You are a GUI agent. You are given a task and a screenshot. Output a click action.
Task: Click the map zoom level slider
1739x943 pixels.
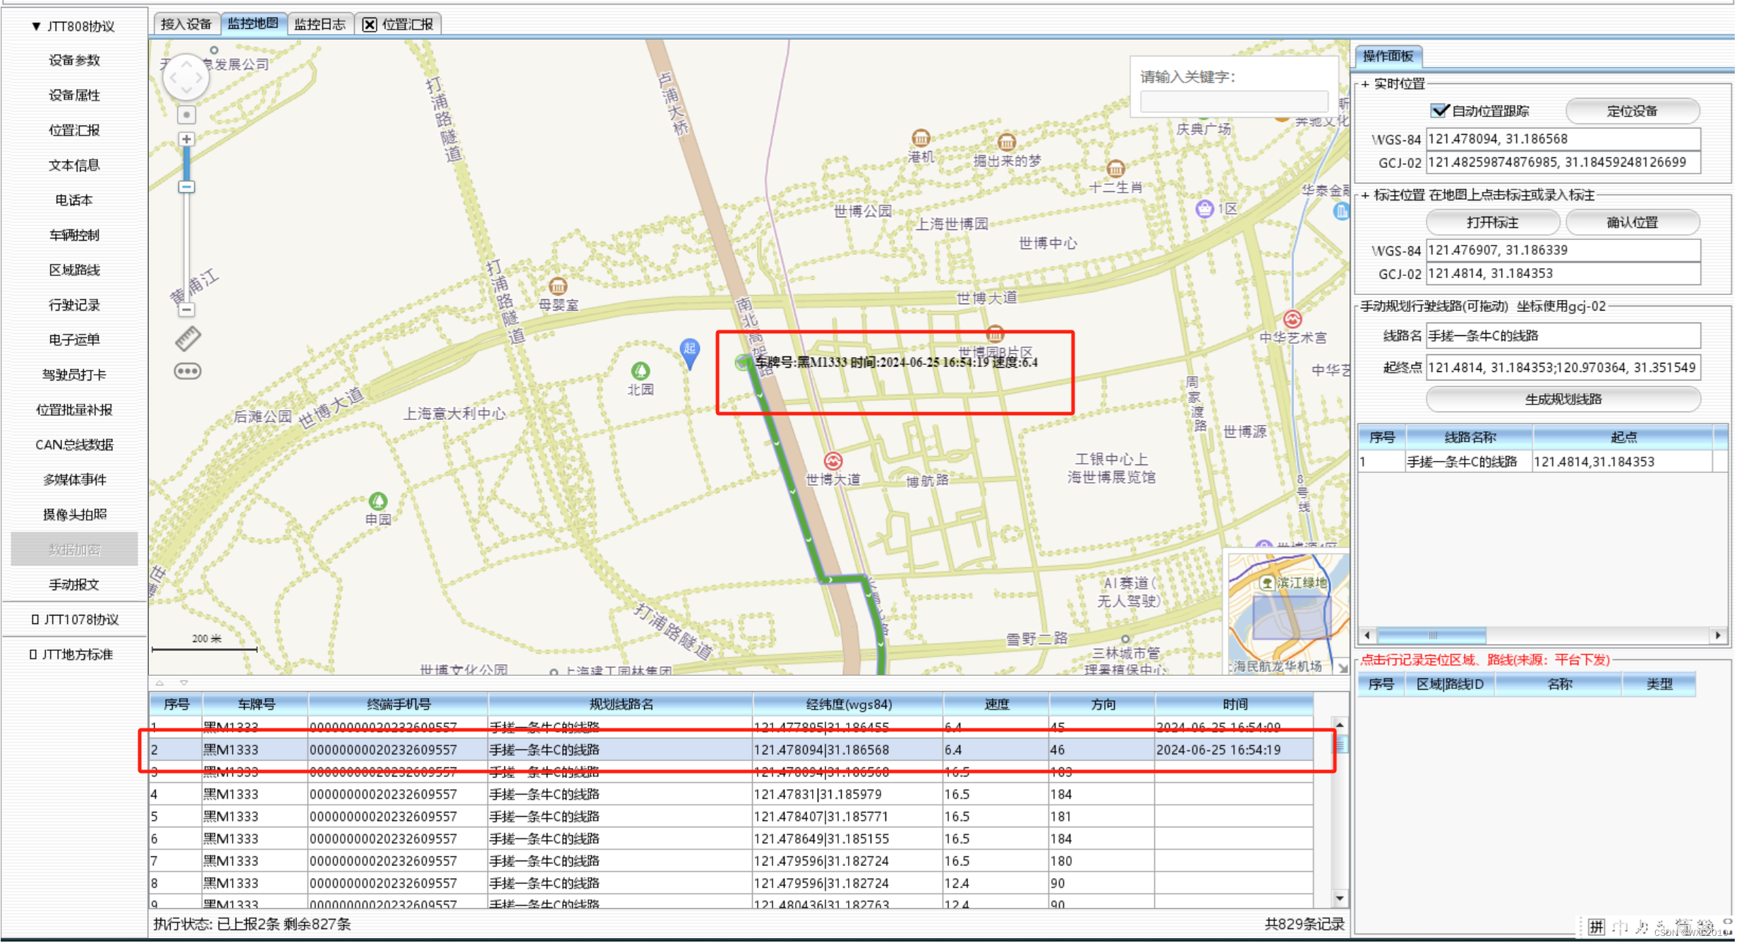point(186,187)
